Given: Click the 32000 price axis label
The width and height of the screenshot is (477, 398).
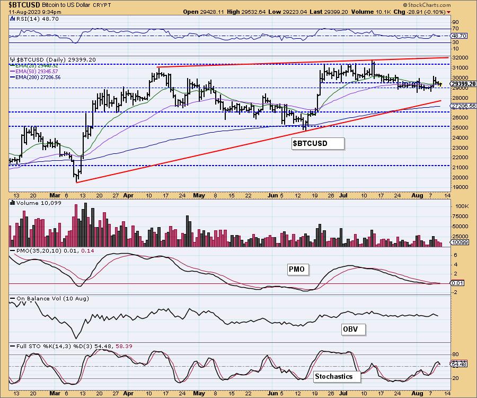Looking at the screenshot, I should [461, 58].
